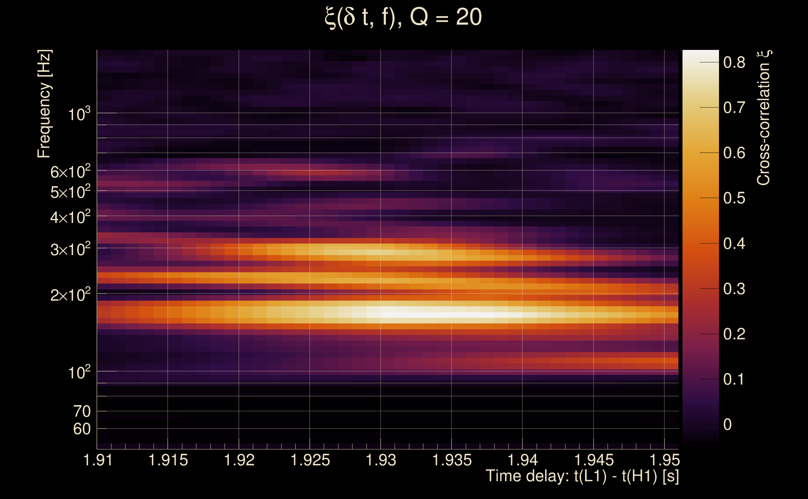Click the 3×10² frequency tick label
808x499 pixels.
tap(70, 249)
